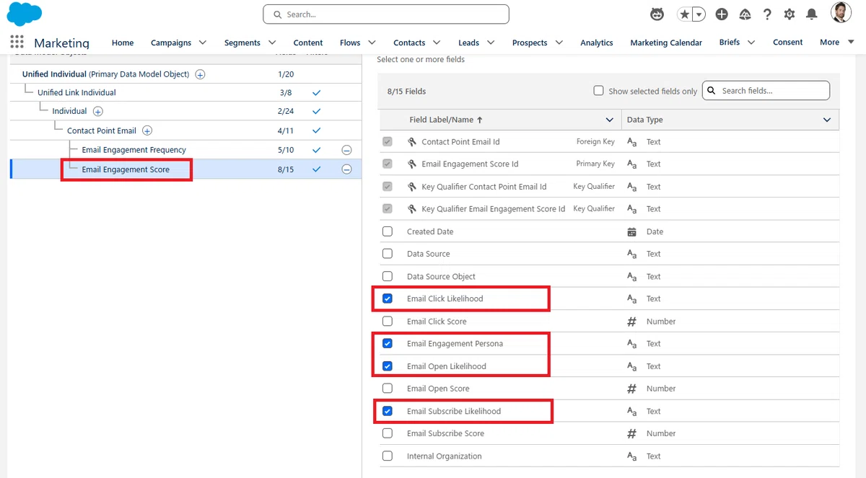Open the Field Label/Name column dropdown

click(x=610, y=120)
